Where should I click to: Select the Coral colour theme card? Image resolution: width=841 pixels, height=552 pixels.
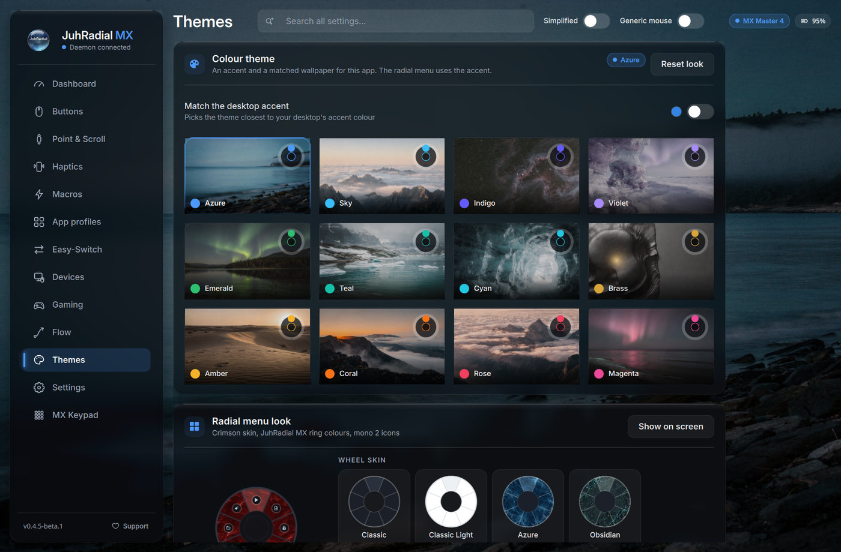click(x=382, y=346)
